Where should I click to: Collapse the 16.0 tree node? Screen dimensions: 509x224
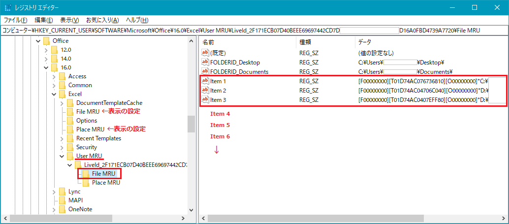pyautogui.click(x=46, y=67)
